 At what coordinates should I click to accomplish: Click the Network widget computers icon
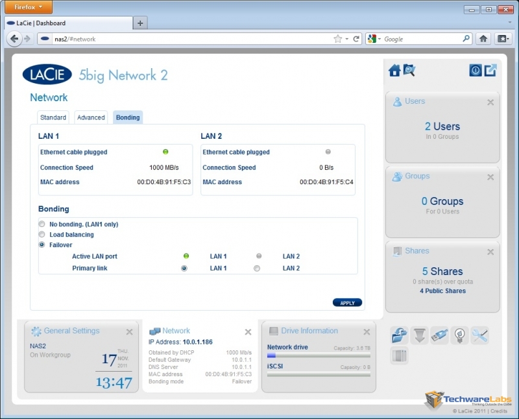click(154, 331)
